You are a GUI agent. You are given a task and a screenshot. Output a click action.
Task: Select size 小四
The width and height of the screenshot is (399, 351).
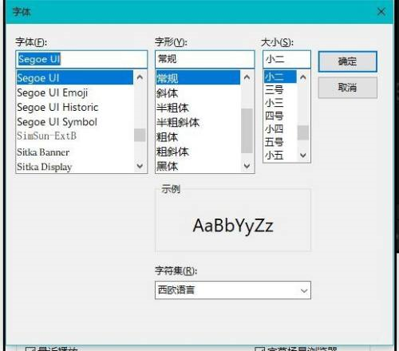[280, 129]
